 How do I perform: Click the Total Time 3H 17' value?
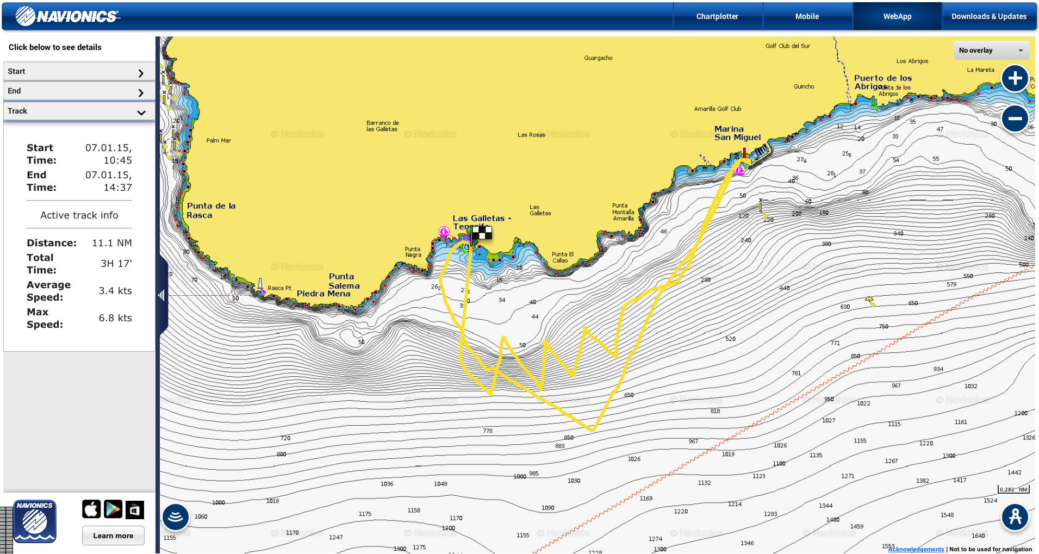116,264
